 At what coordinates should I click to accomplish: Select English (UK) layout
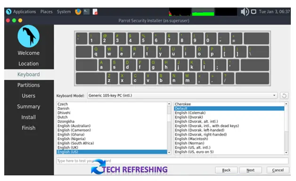(x=112, y=148)
